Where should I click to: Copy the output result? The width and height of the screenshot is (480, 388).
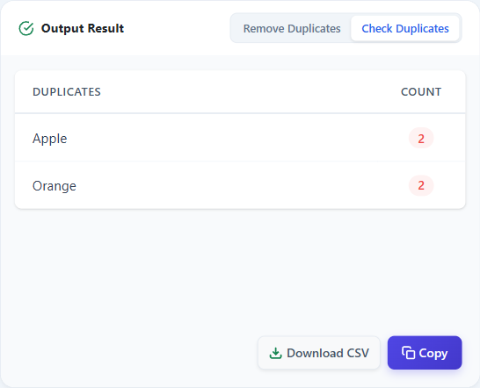coord(425,353)
